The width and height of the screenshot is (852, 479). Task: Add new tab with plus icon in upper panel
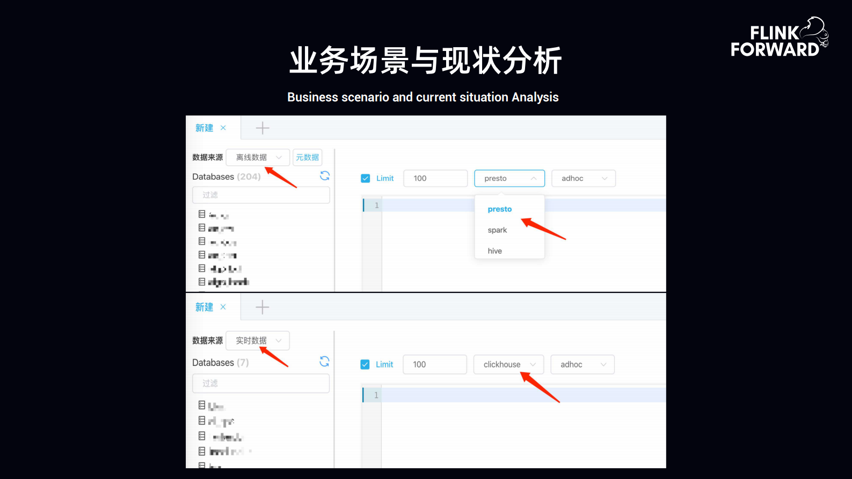click(x=263, y=128)
